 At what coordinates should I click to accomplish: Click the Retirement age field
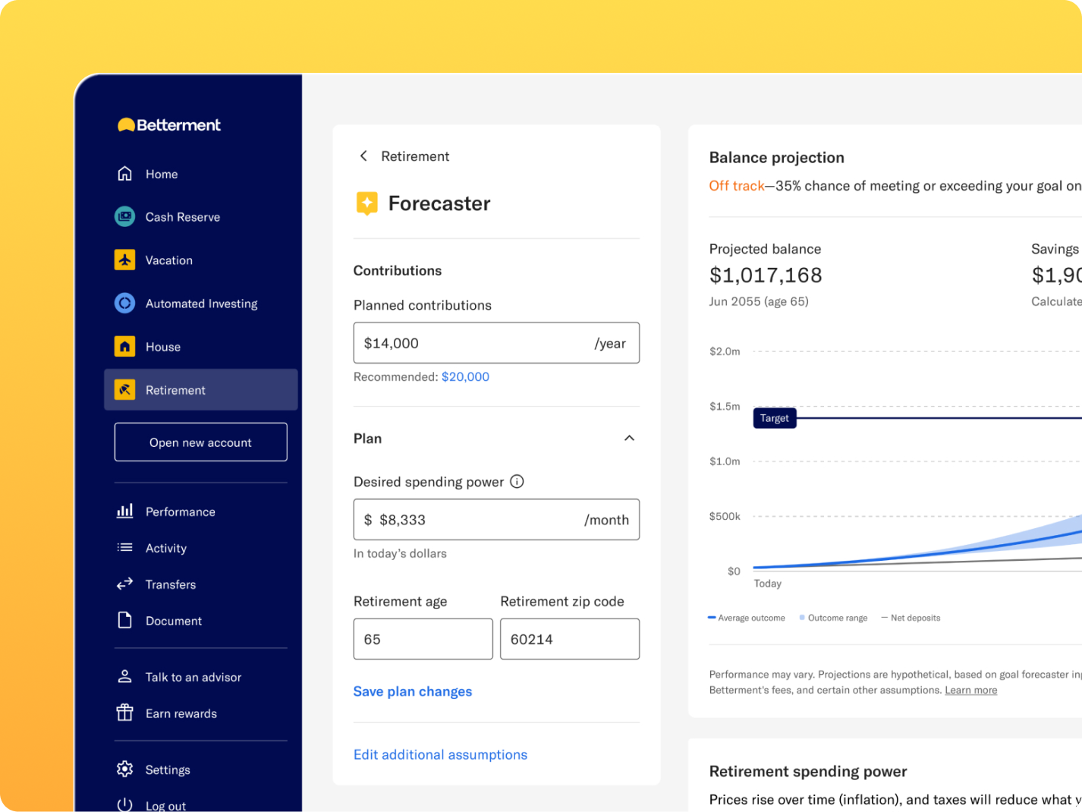point(423,639)
